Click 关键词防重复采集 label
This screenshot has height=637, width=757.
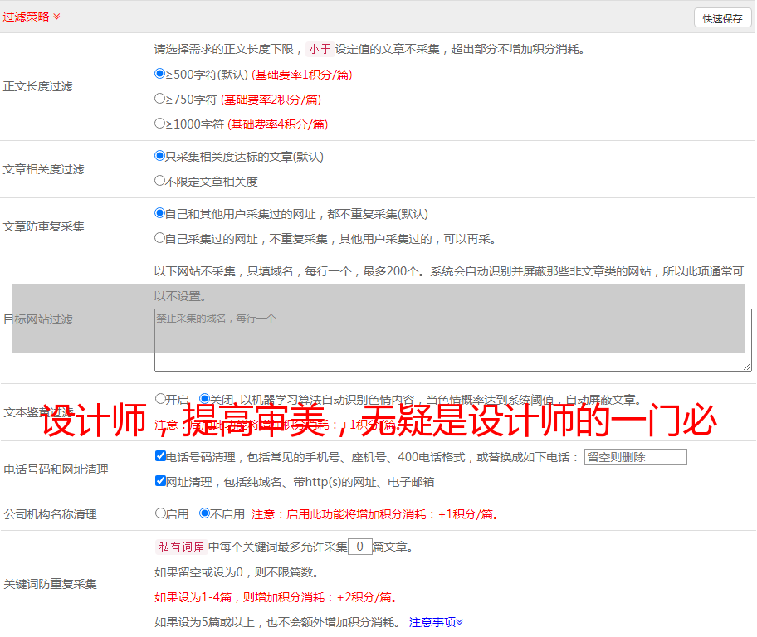point(50,584)
